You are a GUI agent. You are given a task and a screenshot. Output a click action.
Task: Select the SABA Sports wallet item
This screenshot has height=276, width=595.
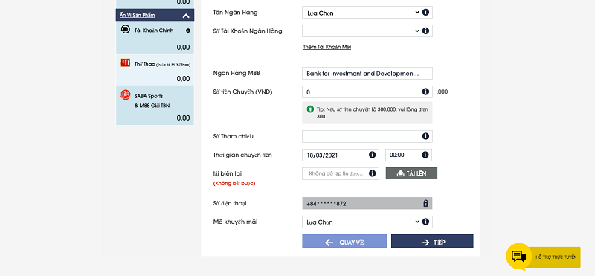[155, 106]
